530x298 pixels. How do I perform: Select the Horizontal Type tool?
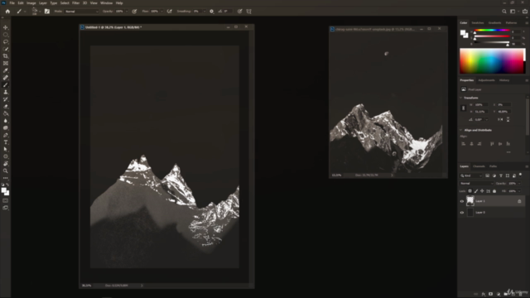pos(6,142)
